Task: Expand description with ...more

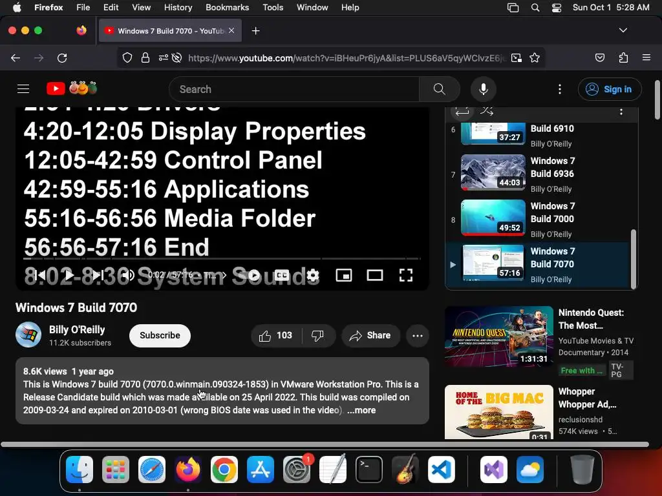Action: pos(361,410)
